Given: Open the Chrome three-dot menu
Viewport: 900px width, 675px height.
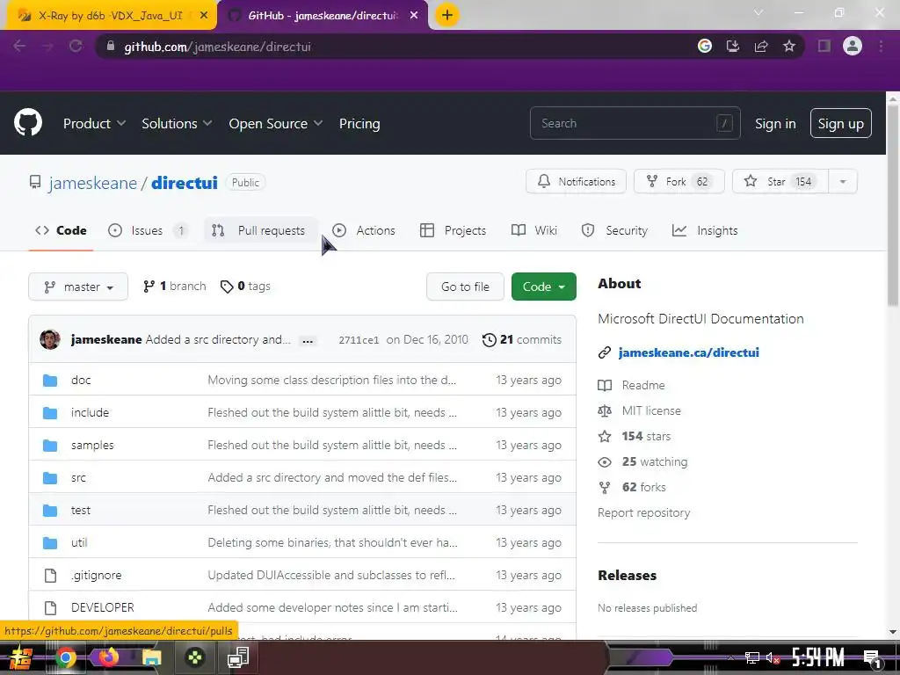Looking at the screenshot, I should tap(881, 46).
